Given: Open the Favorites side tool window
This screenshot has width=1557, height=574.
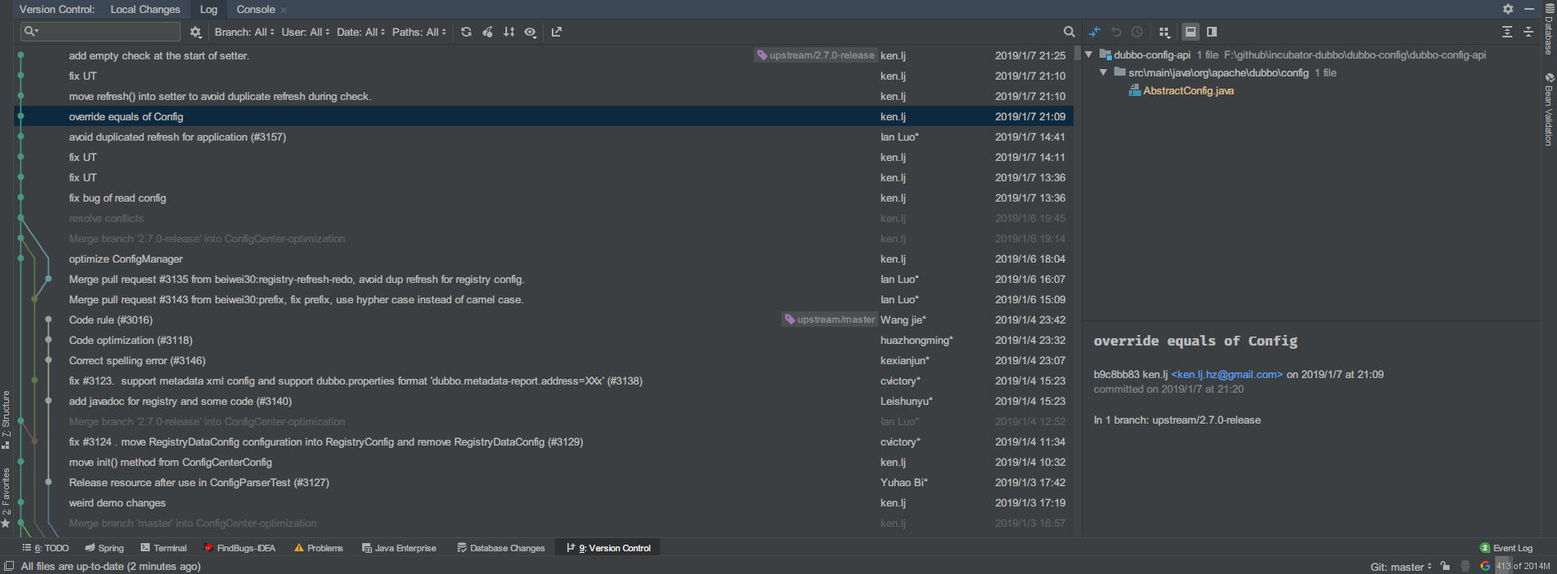Looking at the screenshot, I should pyautogui.click(x=6, y=497).
